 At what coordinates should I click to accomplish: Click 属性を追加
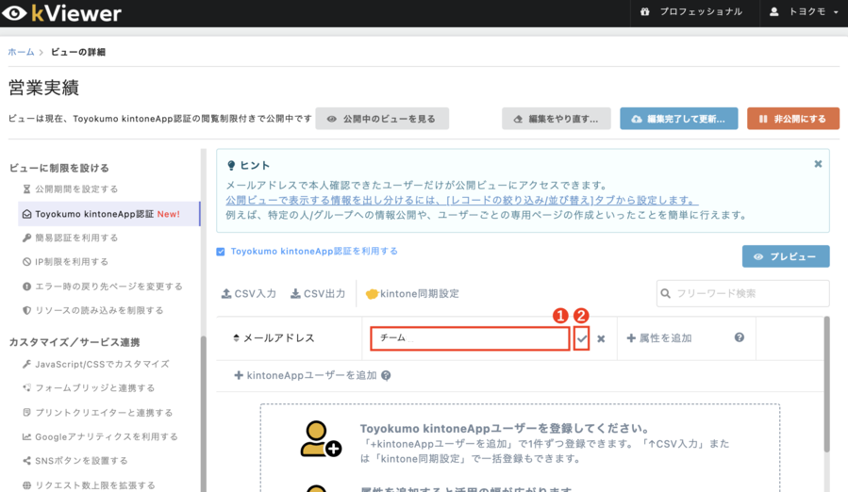click(x=658, y=338)
